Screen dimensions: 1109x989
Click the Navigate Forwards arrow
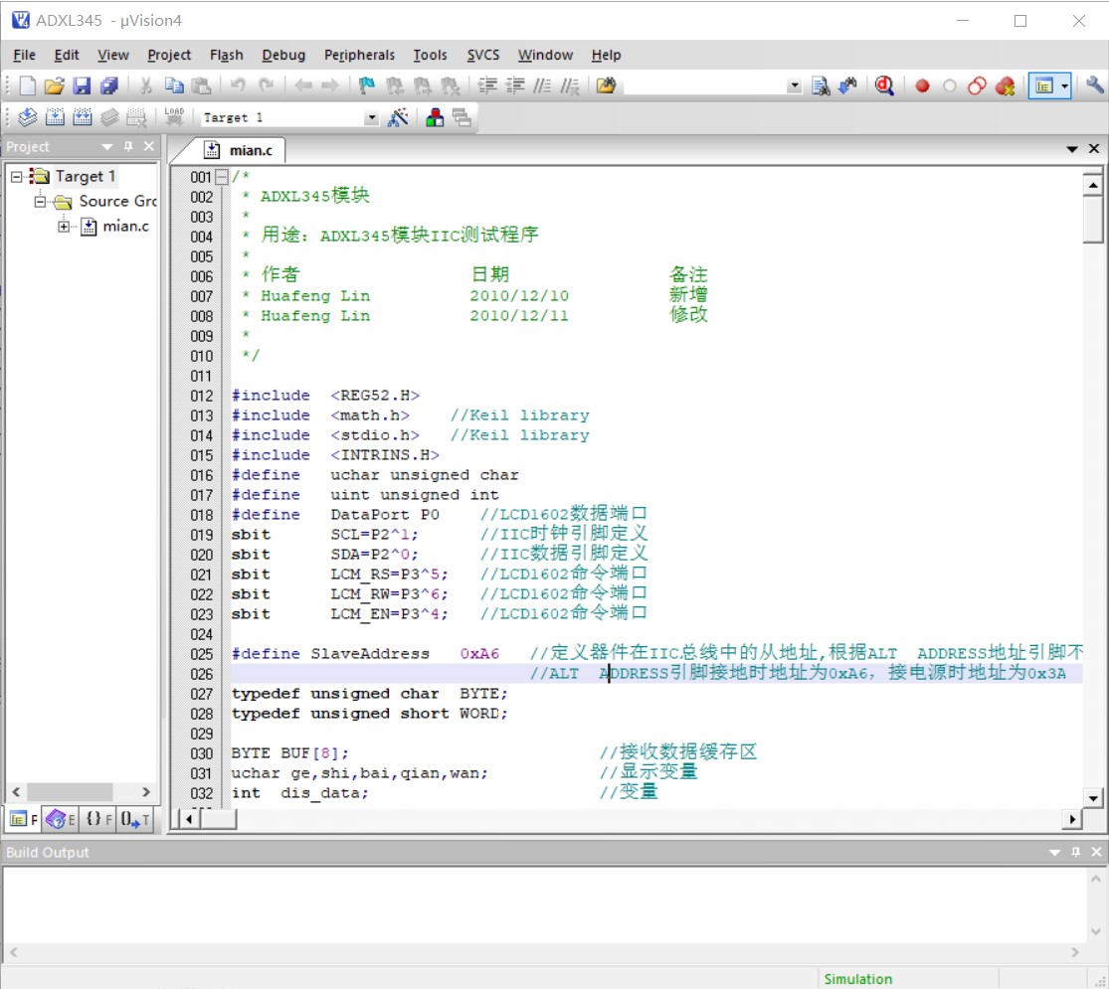click(x=329, y=85)
